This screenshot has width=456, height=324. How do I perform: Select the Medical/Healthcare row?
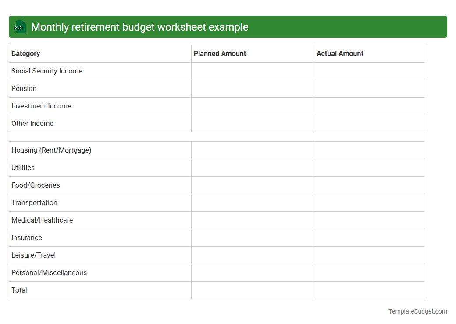pos(42,220)
